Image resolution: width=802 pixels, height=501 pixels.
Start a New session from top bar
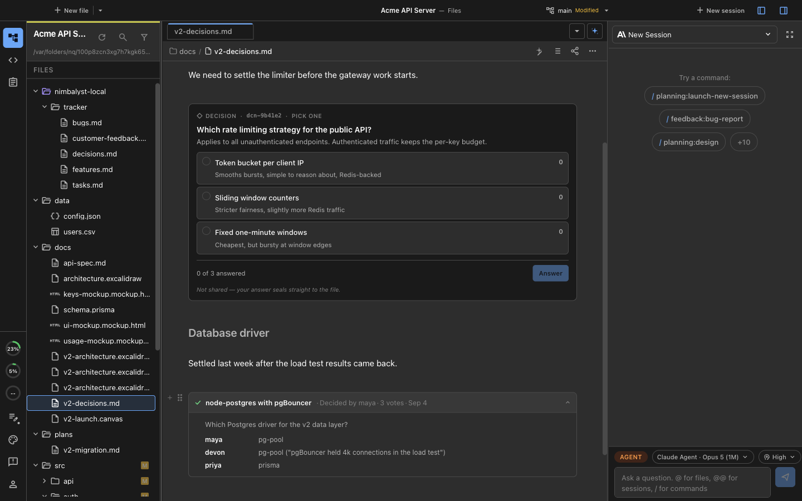[x=720, y=11]
